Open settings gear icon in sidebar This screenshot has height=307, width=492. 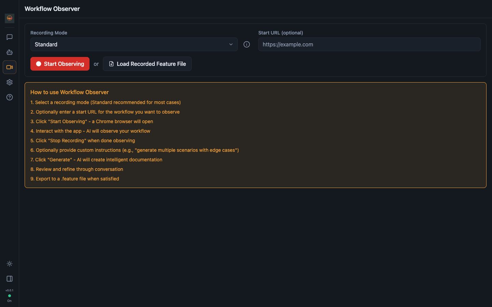coord(10,82)
